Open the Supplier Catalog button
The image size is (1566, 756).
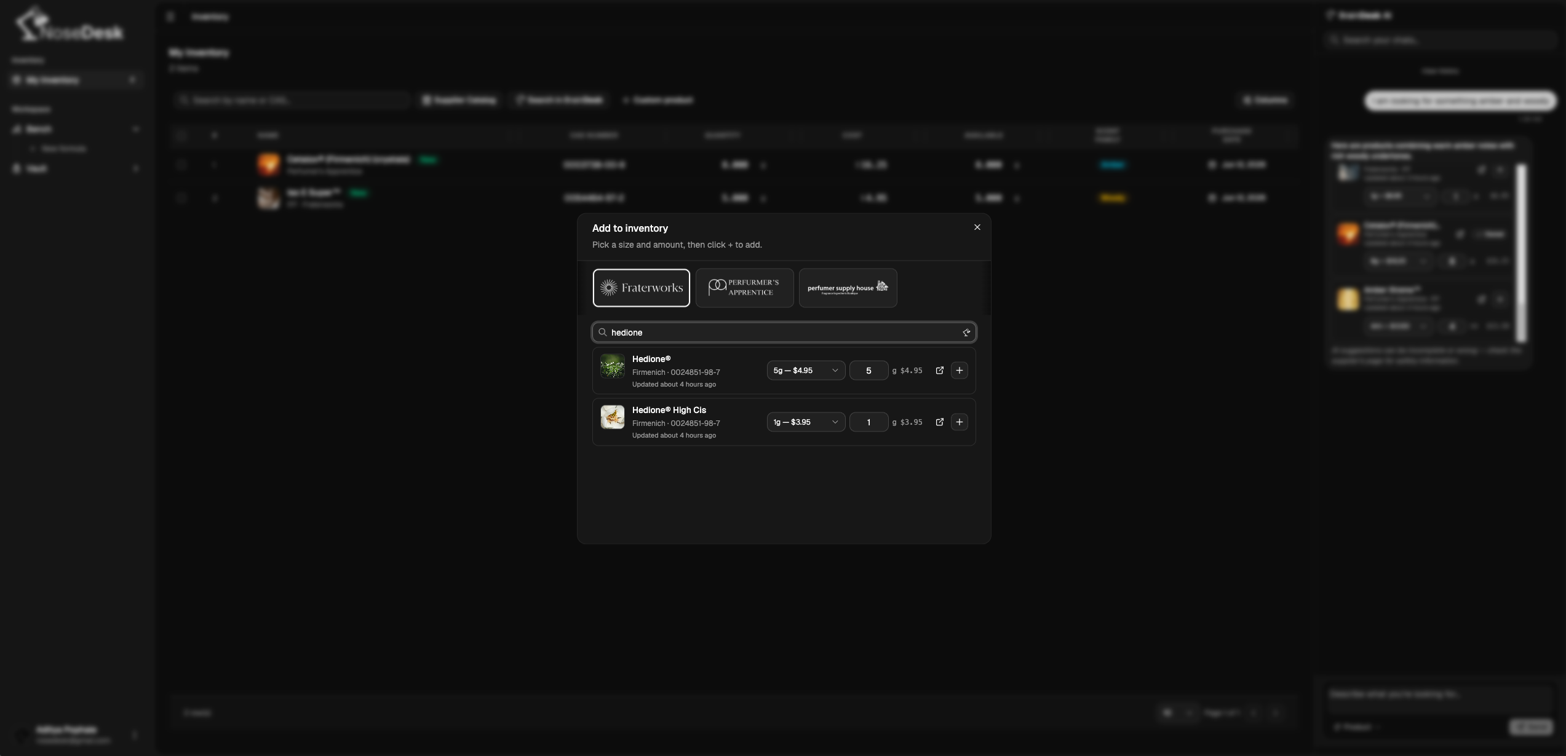pos(459,100)
